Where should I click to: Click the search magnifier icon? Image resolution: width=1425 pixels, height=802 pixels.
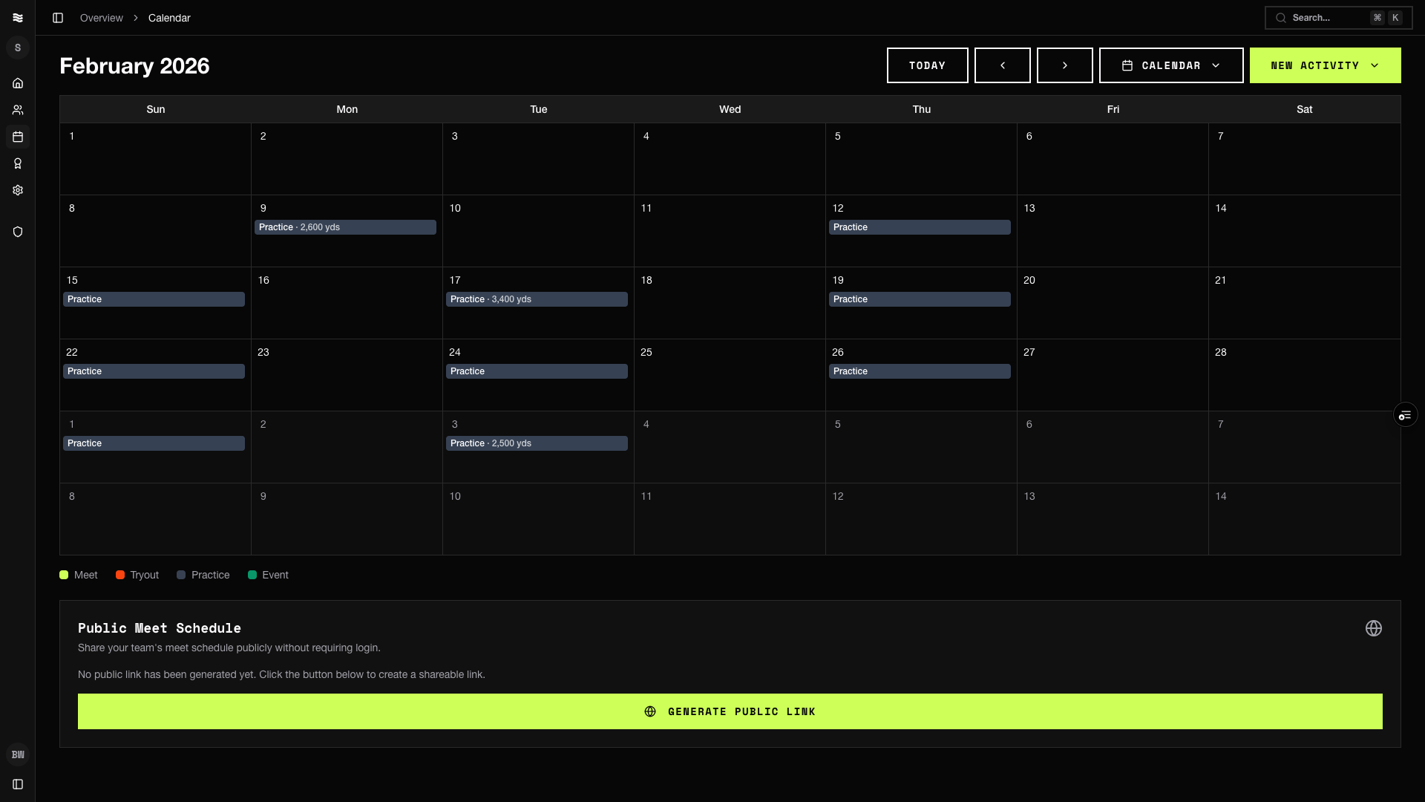tap(1281, 18)
